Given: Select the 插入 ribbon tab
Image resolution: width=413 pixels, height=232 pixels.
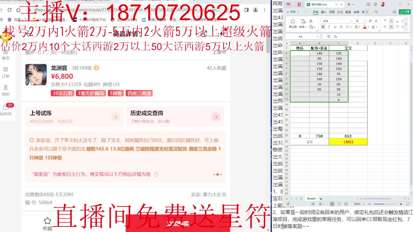Looking at the screenshot, I should coord(324,12).
